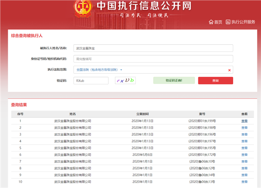Expand the 全国法院 court scope dropdown arrow

point(121,69)
